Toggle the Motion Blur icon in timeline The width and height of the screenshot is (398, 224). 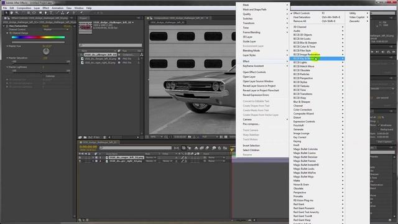click(x=207, y=148)
